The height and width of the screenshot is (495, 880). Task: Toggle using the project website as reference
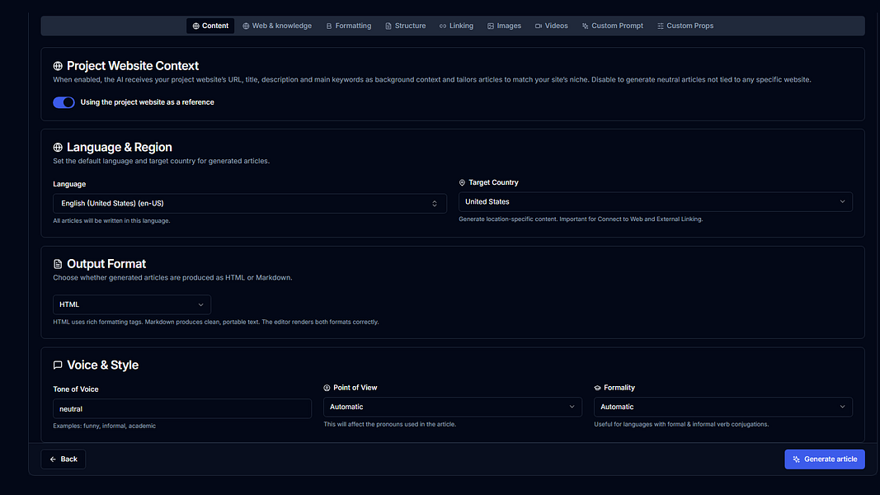pyautogui.click(x=64, y=102)
